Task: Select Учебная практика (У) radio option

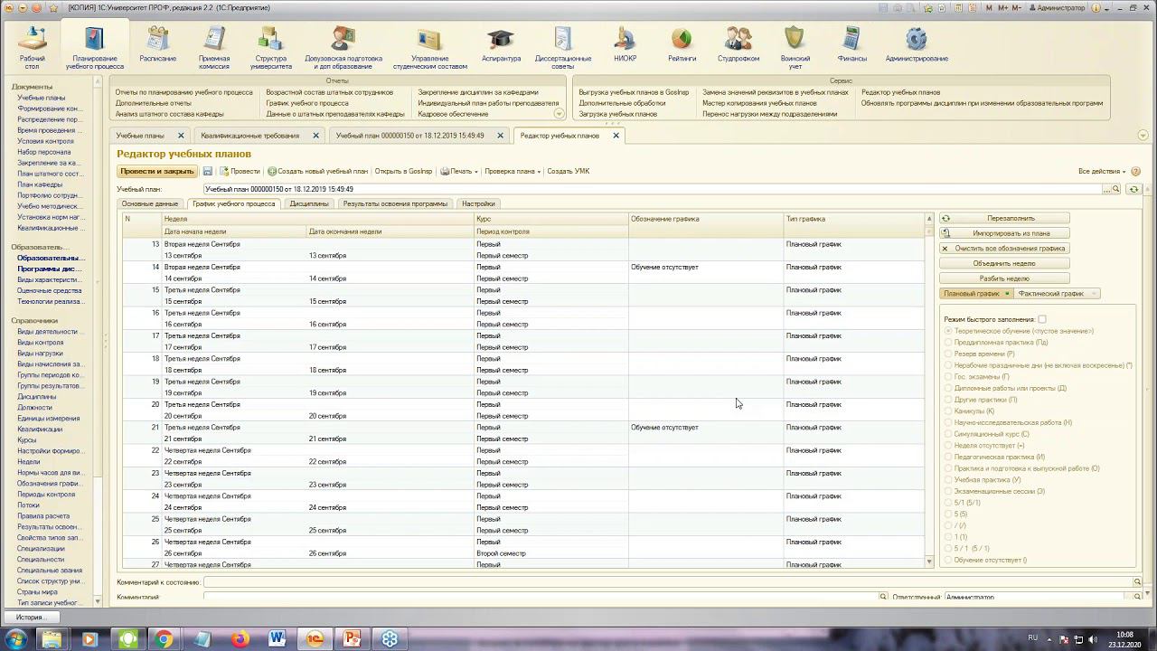Action: (x=948, y=479)
